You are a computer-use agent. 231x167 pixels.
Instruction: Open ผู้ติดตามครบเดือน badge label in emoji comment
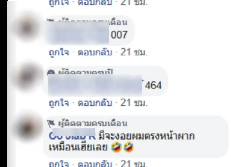(93, 123)
